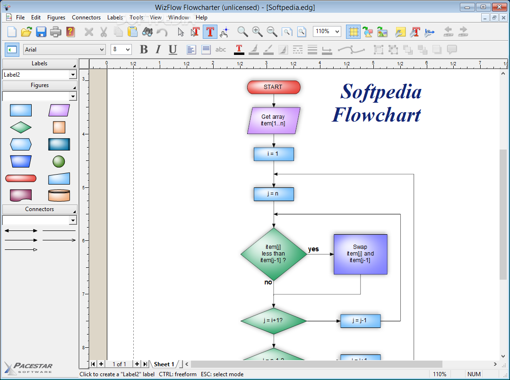
Task: Click the Swap item[j] and item[j-1] box
Action: pos(360,254)
